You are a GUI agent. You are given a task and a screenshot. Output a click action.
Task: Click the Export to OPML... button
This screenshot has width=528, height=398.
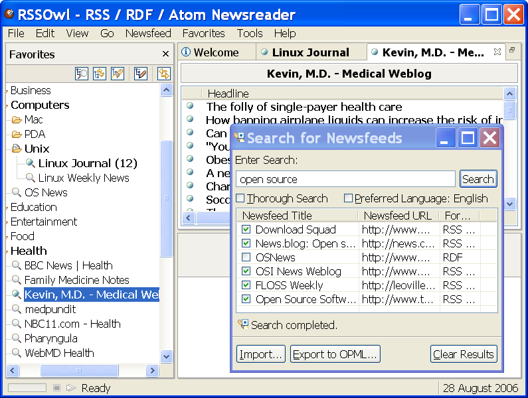335,354
